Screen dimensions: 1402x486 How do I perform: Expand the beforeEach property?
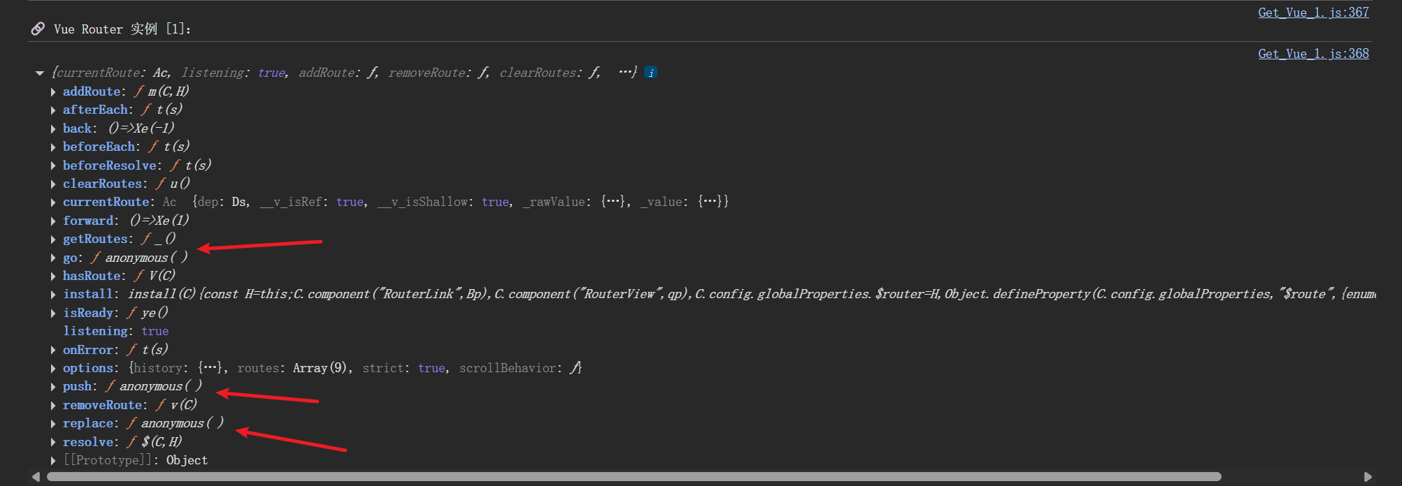53,147
